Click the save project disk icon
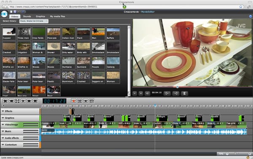Image resolution: width=253 pixels, height=159 pixels. point(15,12)
